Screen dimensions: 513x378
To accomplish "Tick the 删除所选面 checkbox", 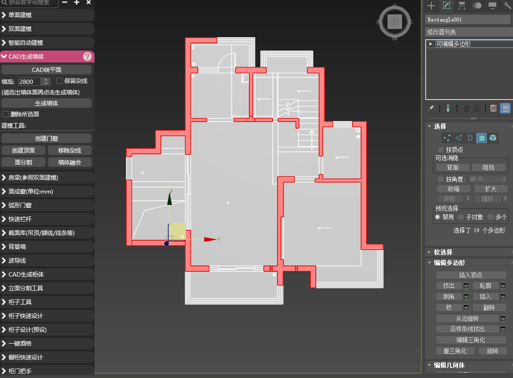I will pyautogui.click(x=6, y=114).
